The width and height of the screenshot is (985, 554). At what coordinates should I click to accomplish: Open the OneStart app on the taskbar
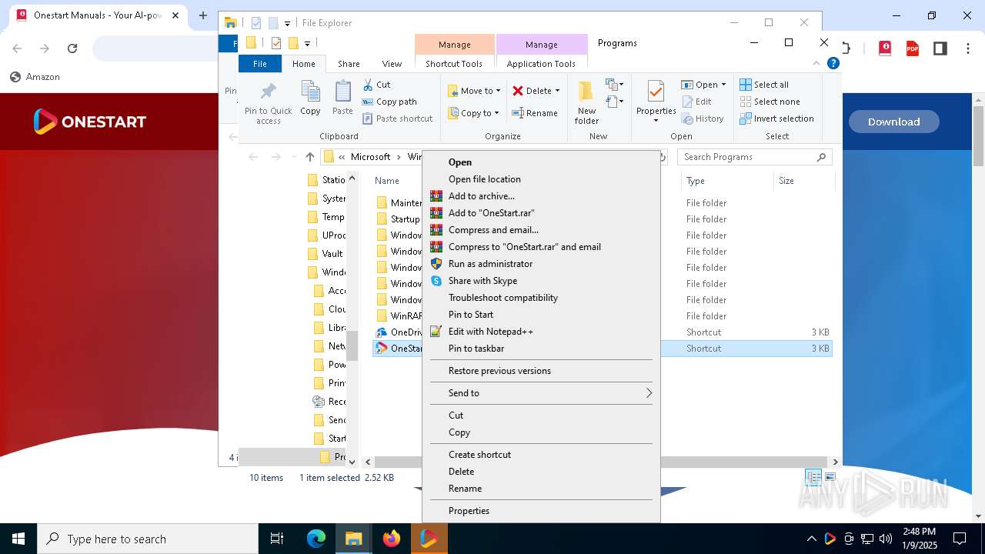point(429,539)
